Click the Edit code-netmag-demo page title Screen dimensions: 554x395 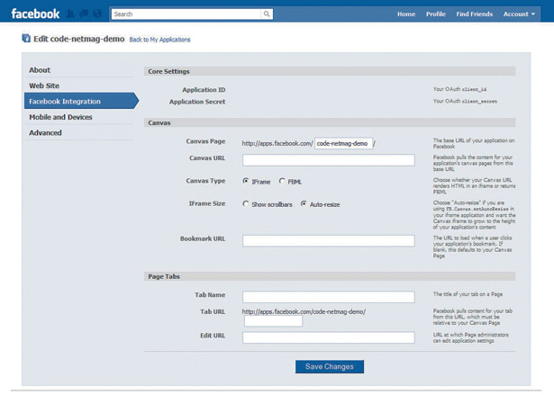78,39
